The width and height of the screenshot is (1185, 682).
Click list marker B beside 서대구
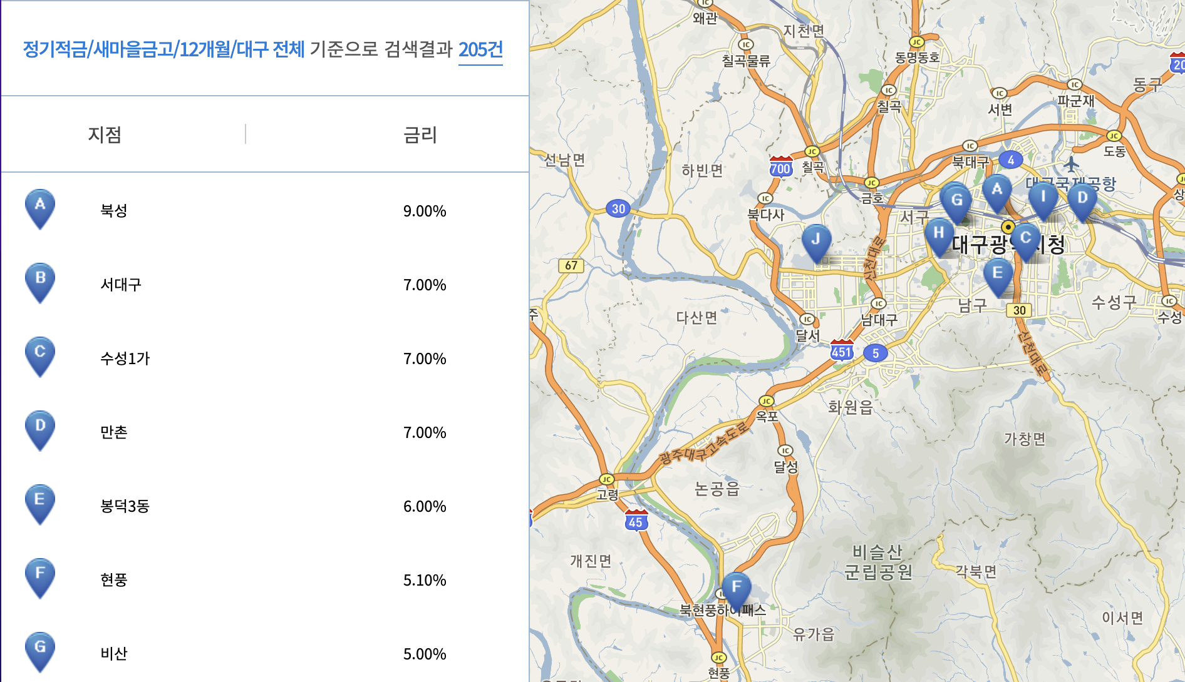[x=40, y=283]
